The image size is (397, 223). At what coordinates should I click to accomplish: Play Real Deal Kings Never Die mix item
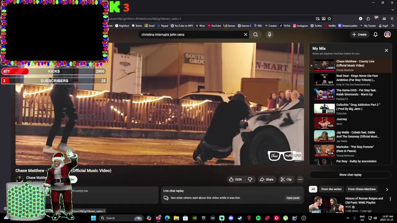click(351, 80)
